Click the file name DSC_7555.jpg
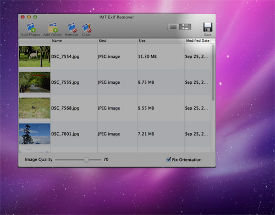275x215 pixels. pos(65,82)
